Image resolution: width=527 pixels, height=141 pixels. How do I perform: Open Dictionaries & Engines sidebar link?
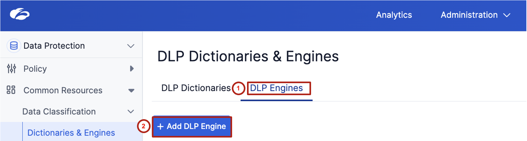click(71, 133)
